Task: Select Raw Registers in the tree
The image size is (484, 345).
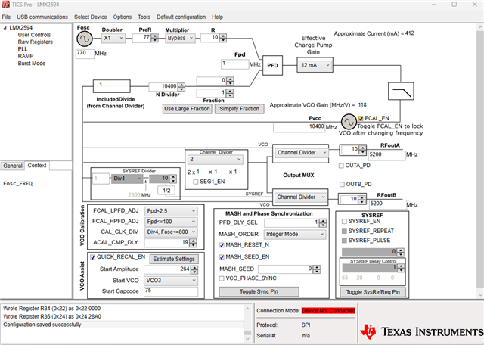Action: [36, 42]
